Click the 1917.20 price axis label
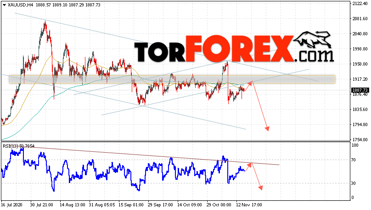 [x=360, y=79]
